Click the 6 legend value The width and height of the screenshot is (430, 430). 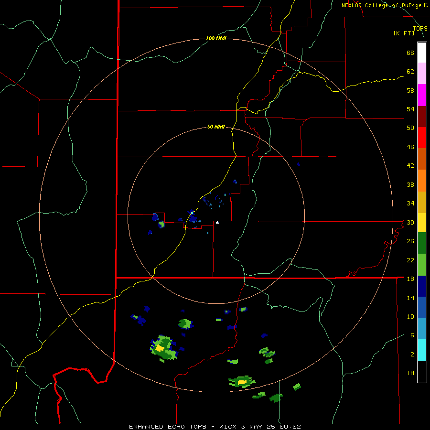pyautogui.click(x=412, y=335)
